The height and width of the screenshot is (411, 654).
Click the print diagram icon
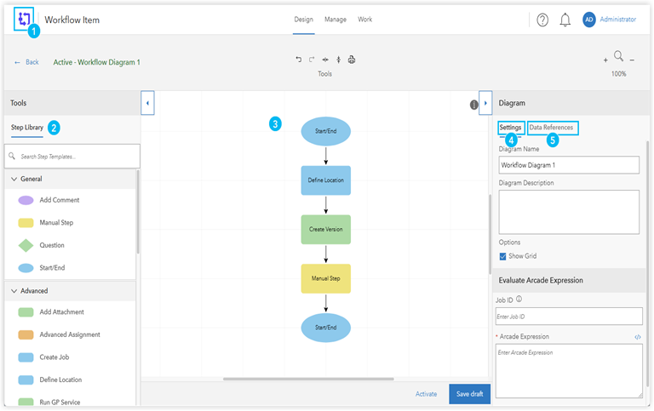pos(352,60)
